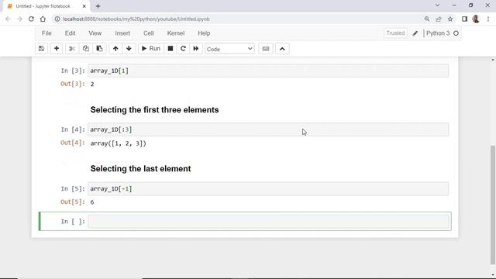Click heading Selecting the last element
Viewport: 496px width, 279px height.
click(x=140, y=169)
